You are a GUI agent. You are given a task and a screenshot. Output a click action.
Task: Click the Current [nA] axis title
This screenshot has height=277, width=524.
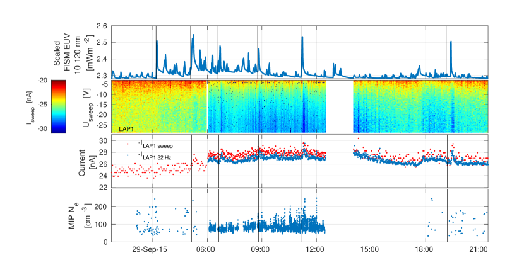(x=88, y=162)
